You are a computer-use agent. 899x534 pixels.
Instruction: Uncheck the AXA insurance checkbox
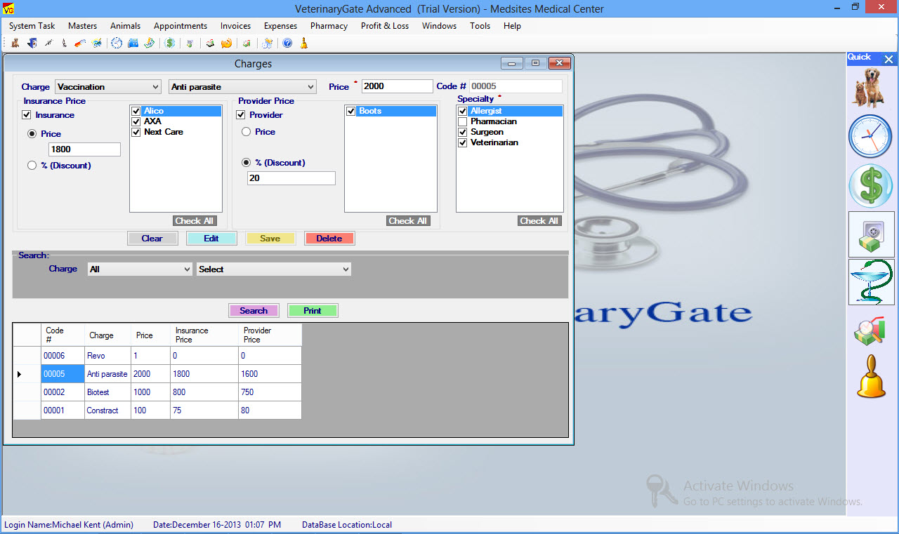(x=137, y=121)
